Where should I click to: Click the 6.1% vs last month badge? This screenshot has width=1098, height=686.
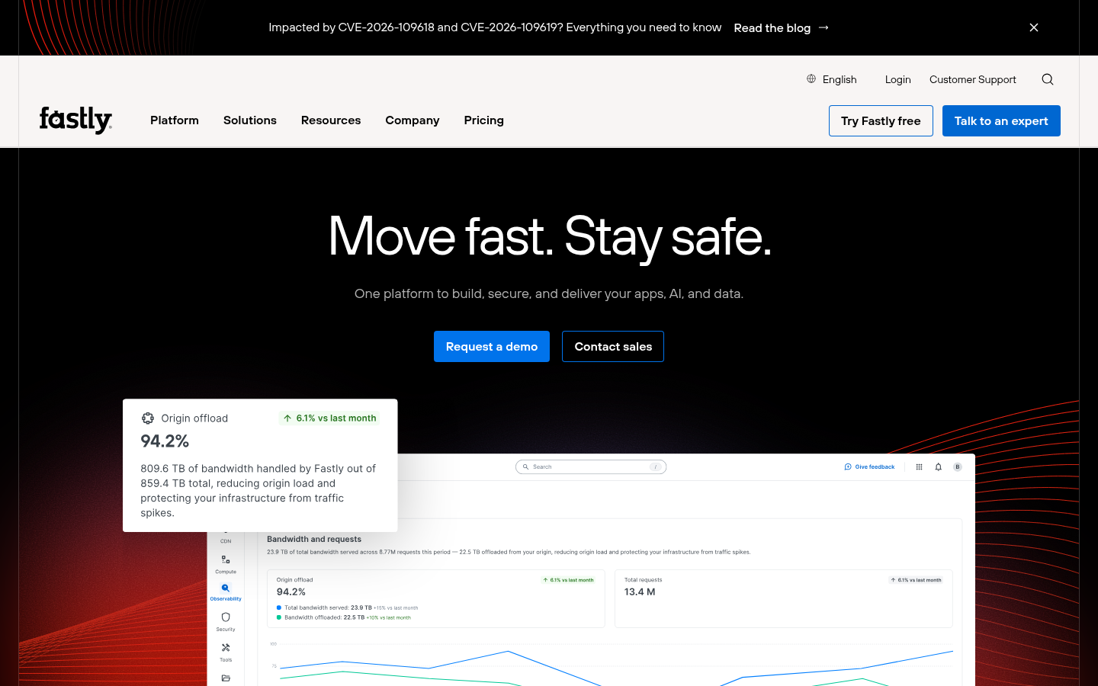coord(330,418)
